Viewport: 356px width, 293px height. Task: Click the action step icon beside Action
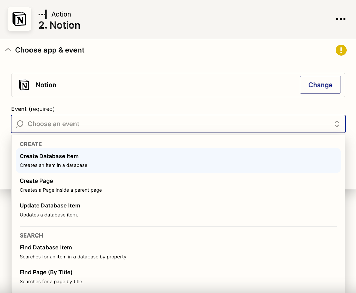43,14
